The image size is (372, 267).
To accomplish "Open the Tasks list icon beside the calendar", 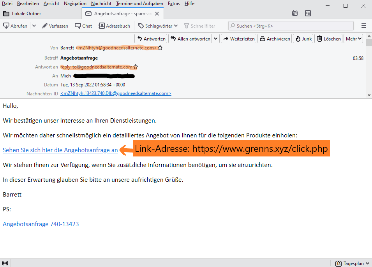I will [307, 13].
